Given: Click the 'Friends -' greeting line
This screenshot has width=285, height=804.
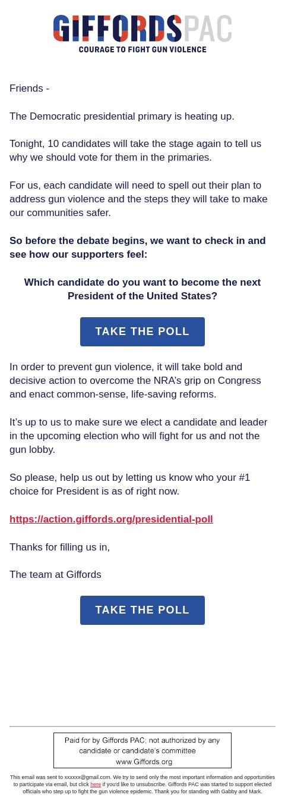Looking at the screenshot, I should tap(29, 89).
